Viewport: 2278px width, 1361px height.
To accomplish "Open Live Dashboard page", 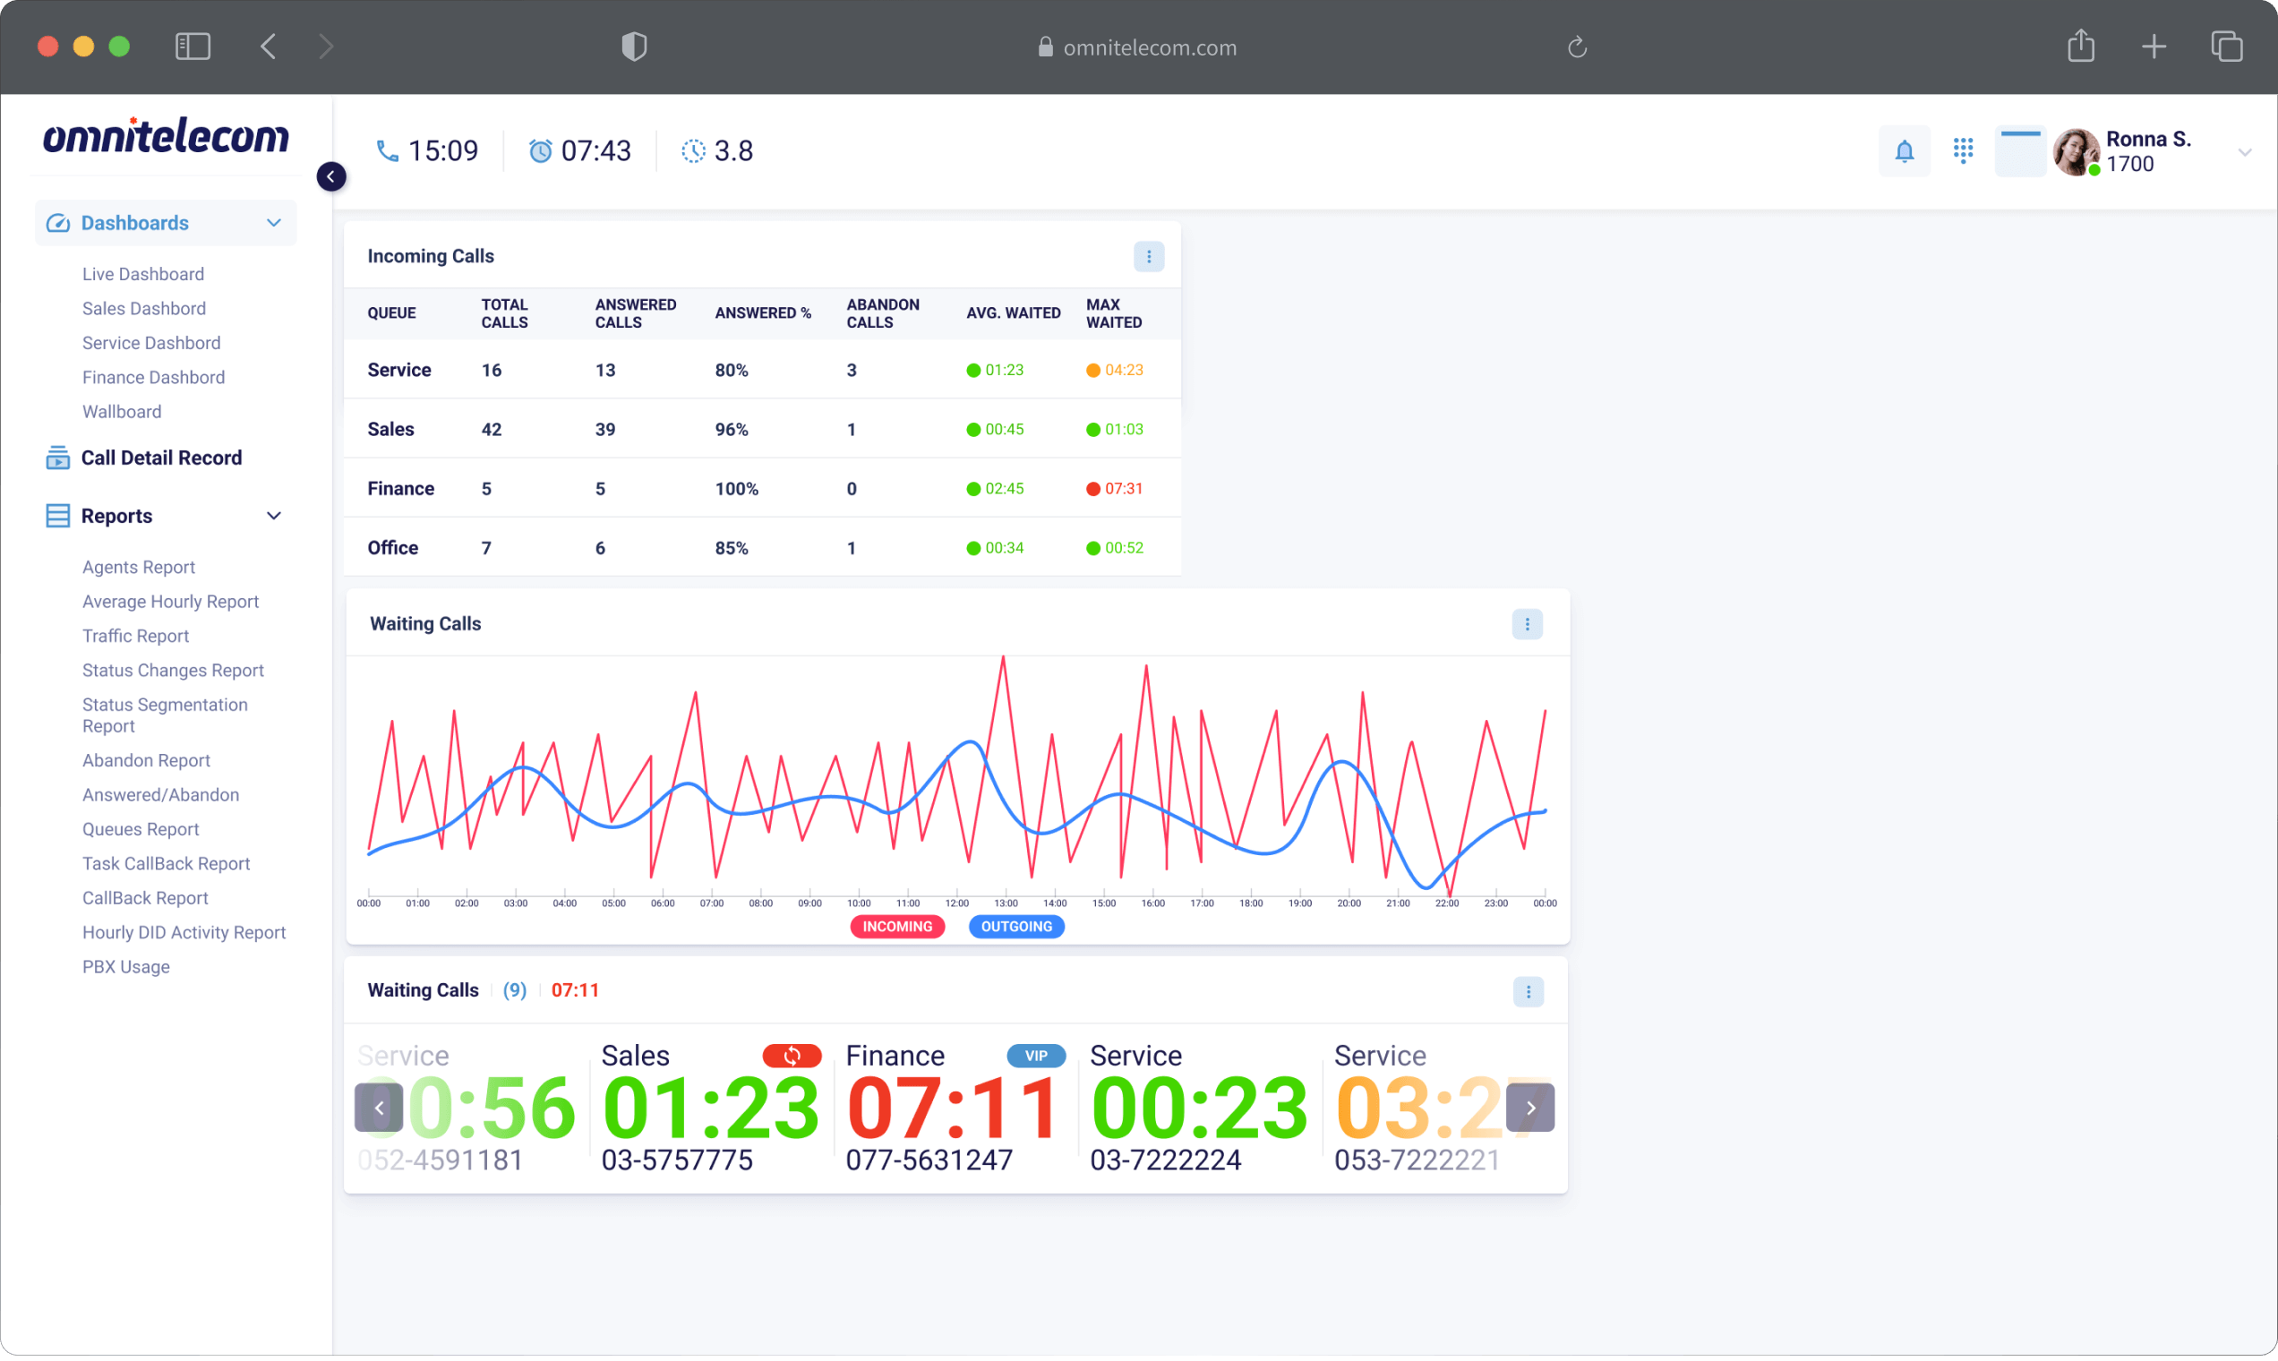I will pyautogui.click(x=143, y=274).
